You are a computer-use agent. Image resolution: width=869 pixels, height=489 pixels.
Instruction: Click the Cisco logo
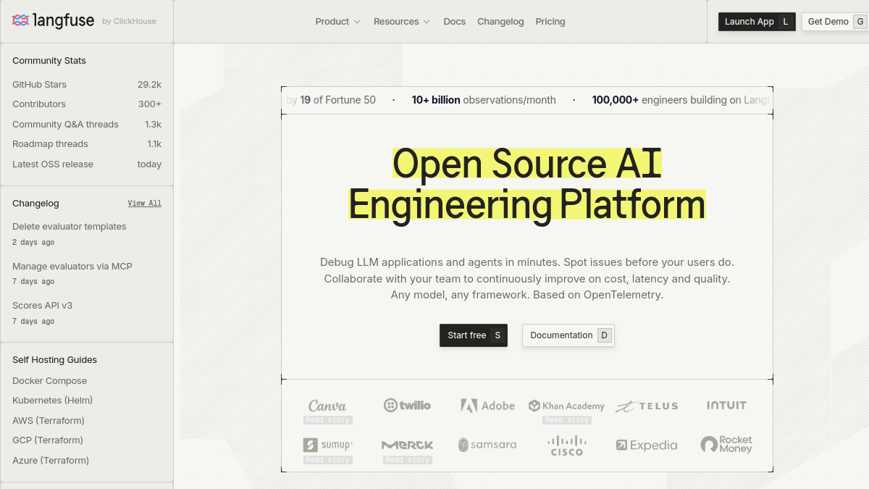566,446
